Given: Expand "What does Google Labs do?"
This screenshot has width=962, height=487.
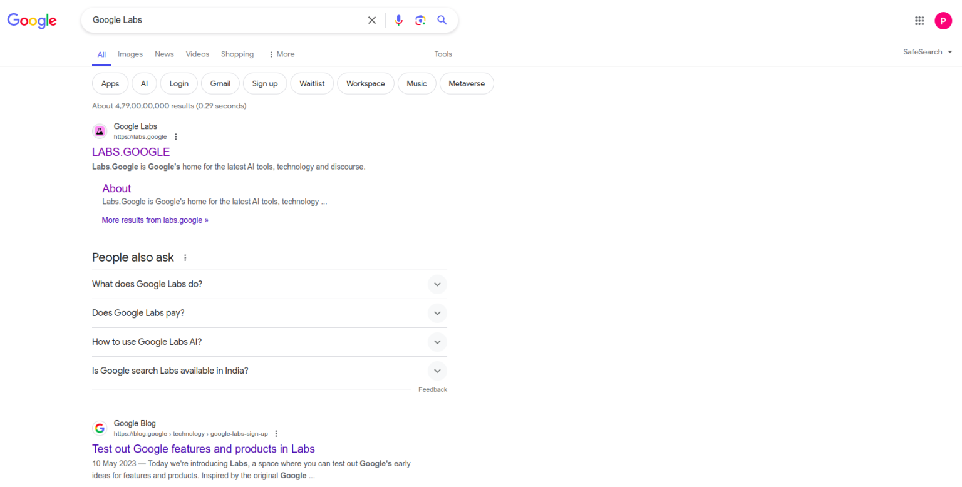Looking at the screenshot, I should click(x=437, y=284).
